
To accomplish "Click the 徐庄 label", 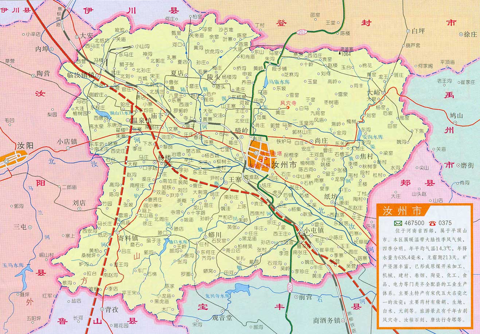I will [471, 34].
